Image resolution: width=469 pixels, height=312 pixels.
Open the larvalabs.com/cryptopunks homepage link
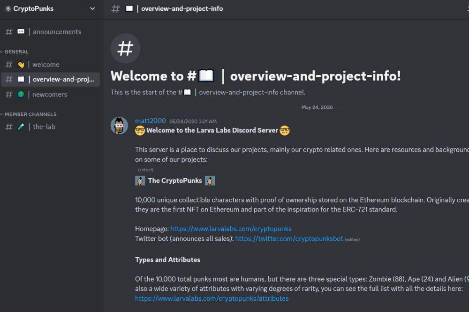[231, 229]
